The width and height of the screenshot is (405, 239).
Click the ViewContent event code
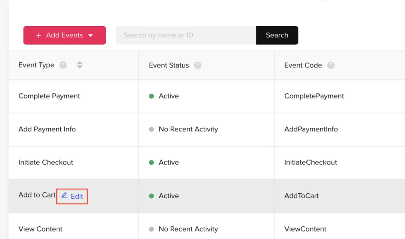[x=305, y=229]
